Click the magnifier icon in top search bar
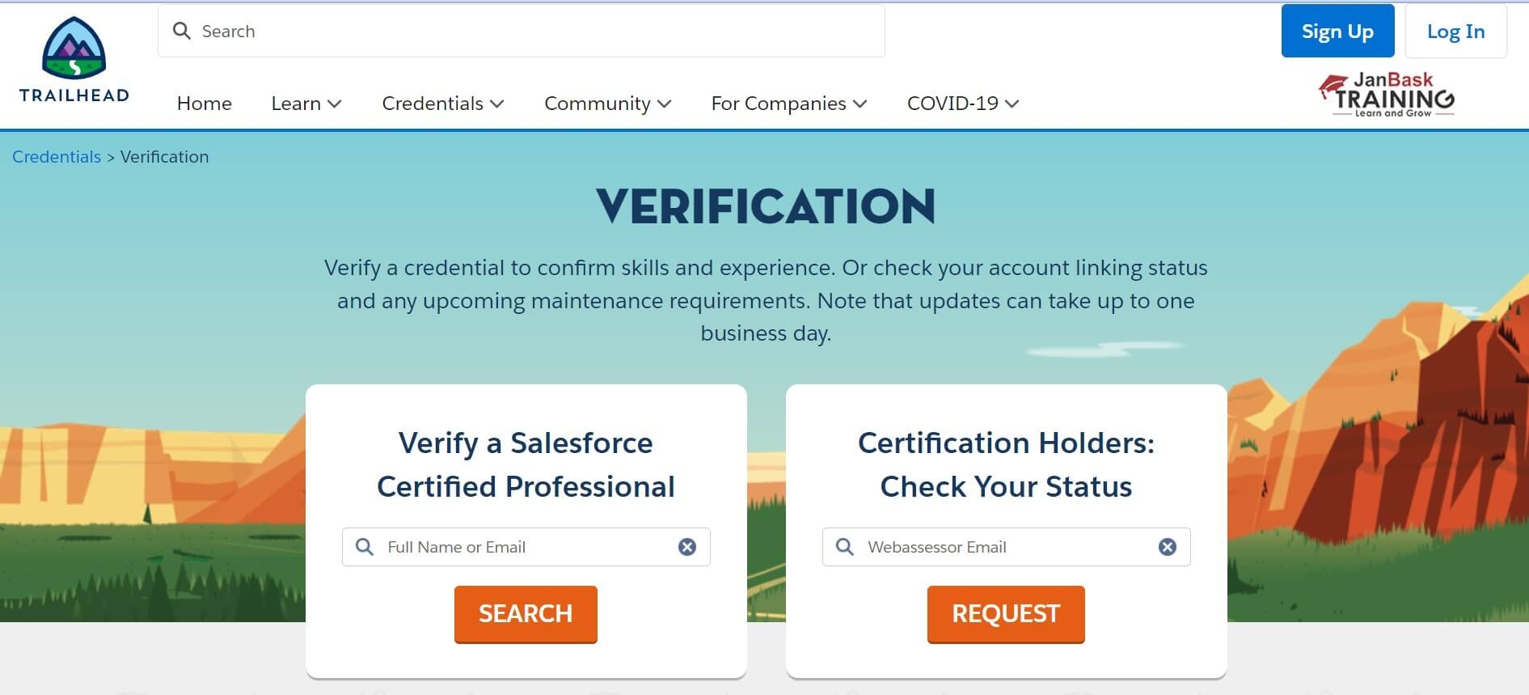 point(182,31)
